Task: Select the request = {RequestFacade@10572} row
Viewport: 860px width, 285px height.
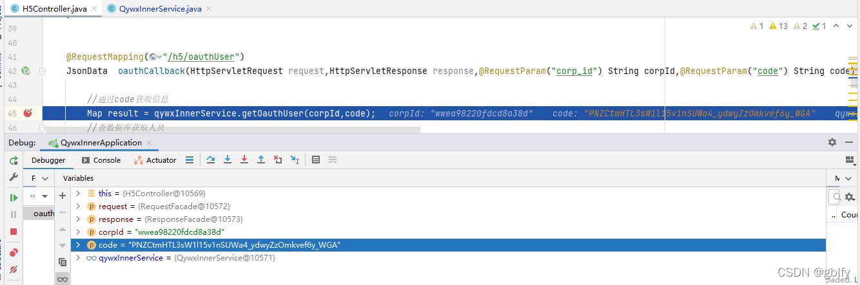Action: (x=448, y=207)
